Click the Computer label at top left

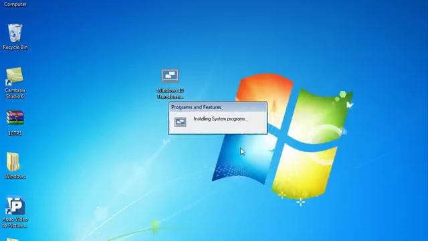(15, 4)
